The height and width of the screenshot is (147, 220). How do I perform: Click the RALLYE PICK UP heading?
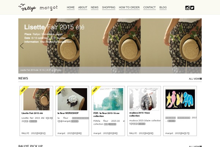tap(30, 146)
